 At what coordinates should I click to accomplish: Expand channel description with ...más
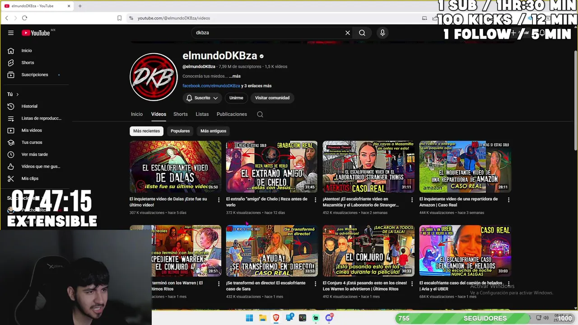coord(235,76)
